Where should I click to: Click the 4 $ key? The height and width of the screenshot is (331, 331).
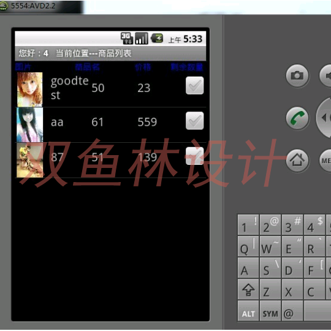pyautogui.click(x=314, y=224)
